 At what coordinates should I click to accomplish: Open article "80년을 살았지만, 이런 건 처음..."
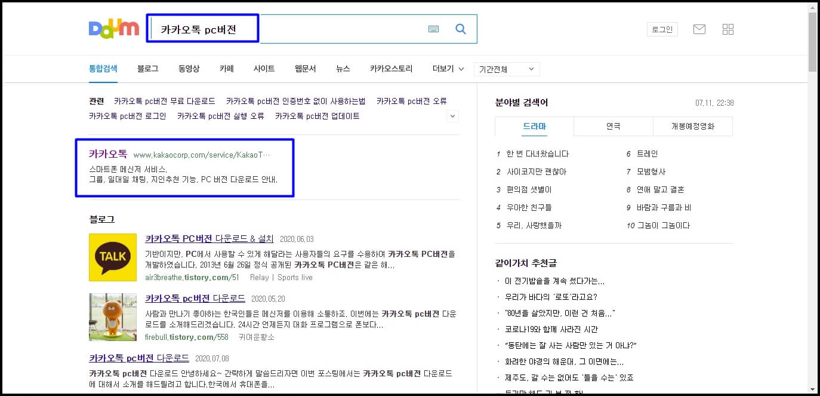point(560,313)
